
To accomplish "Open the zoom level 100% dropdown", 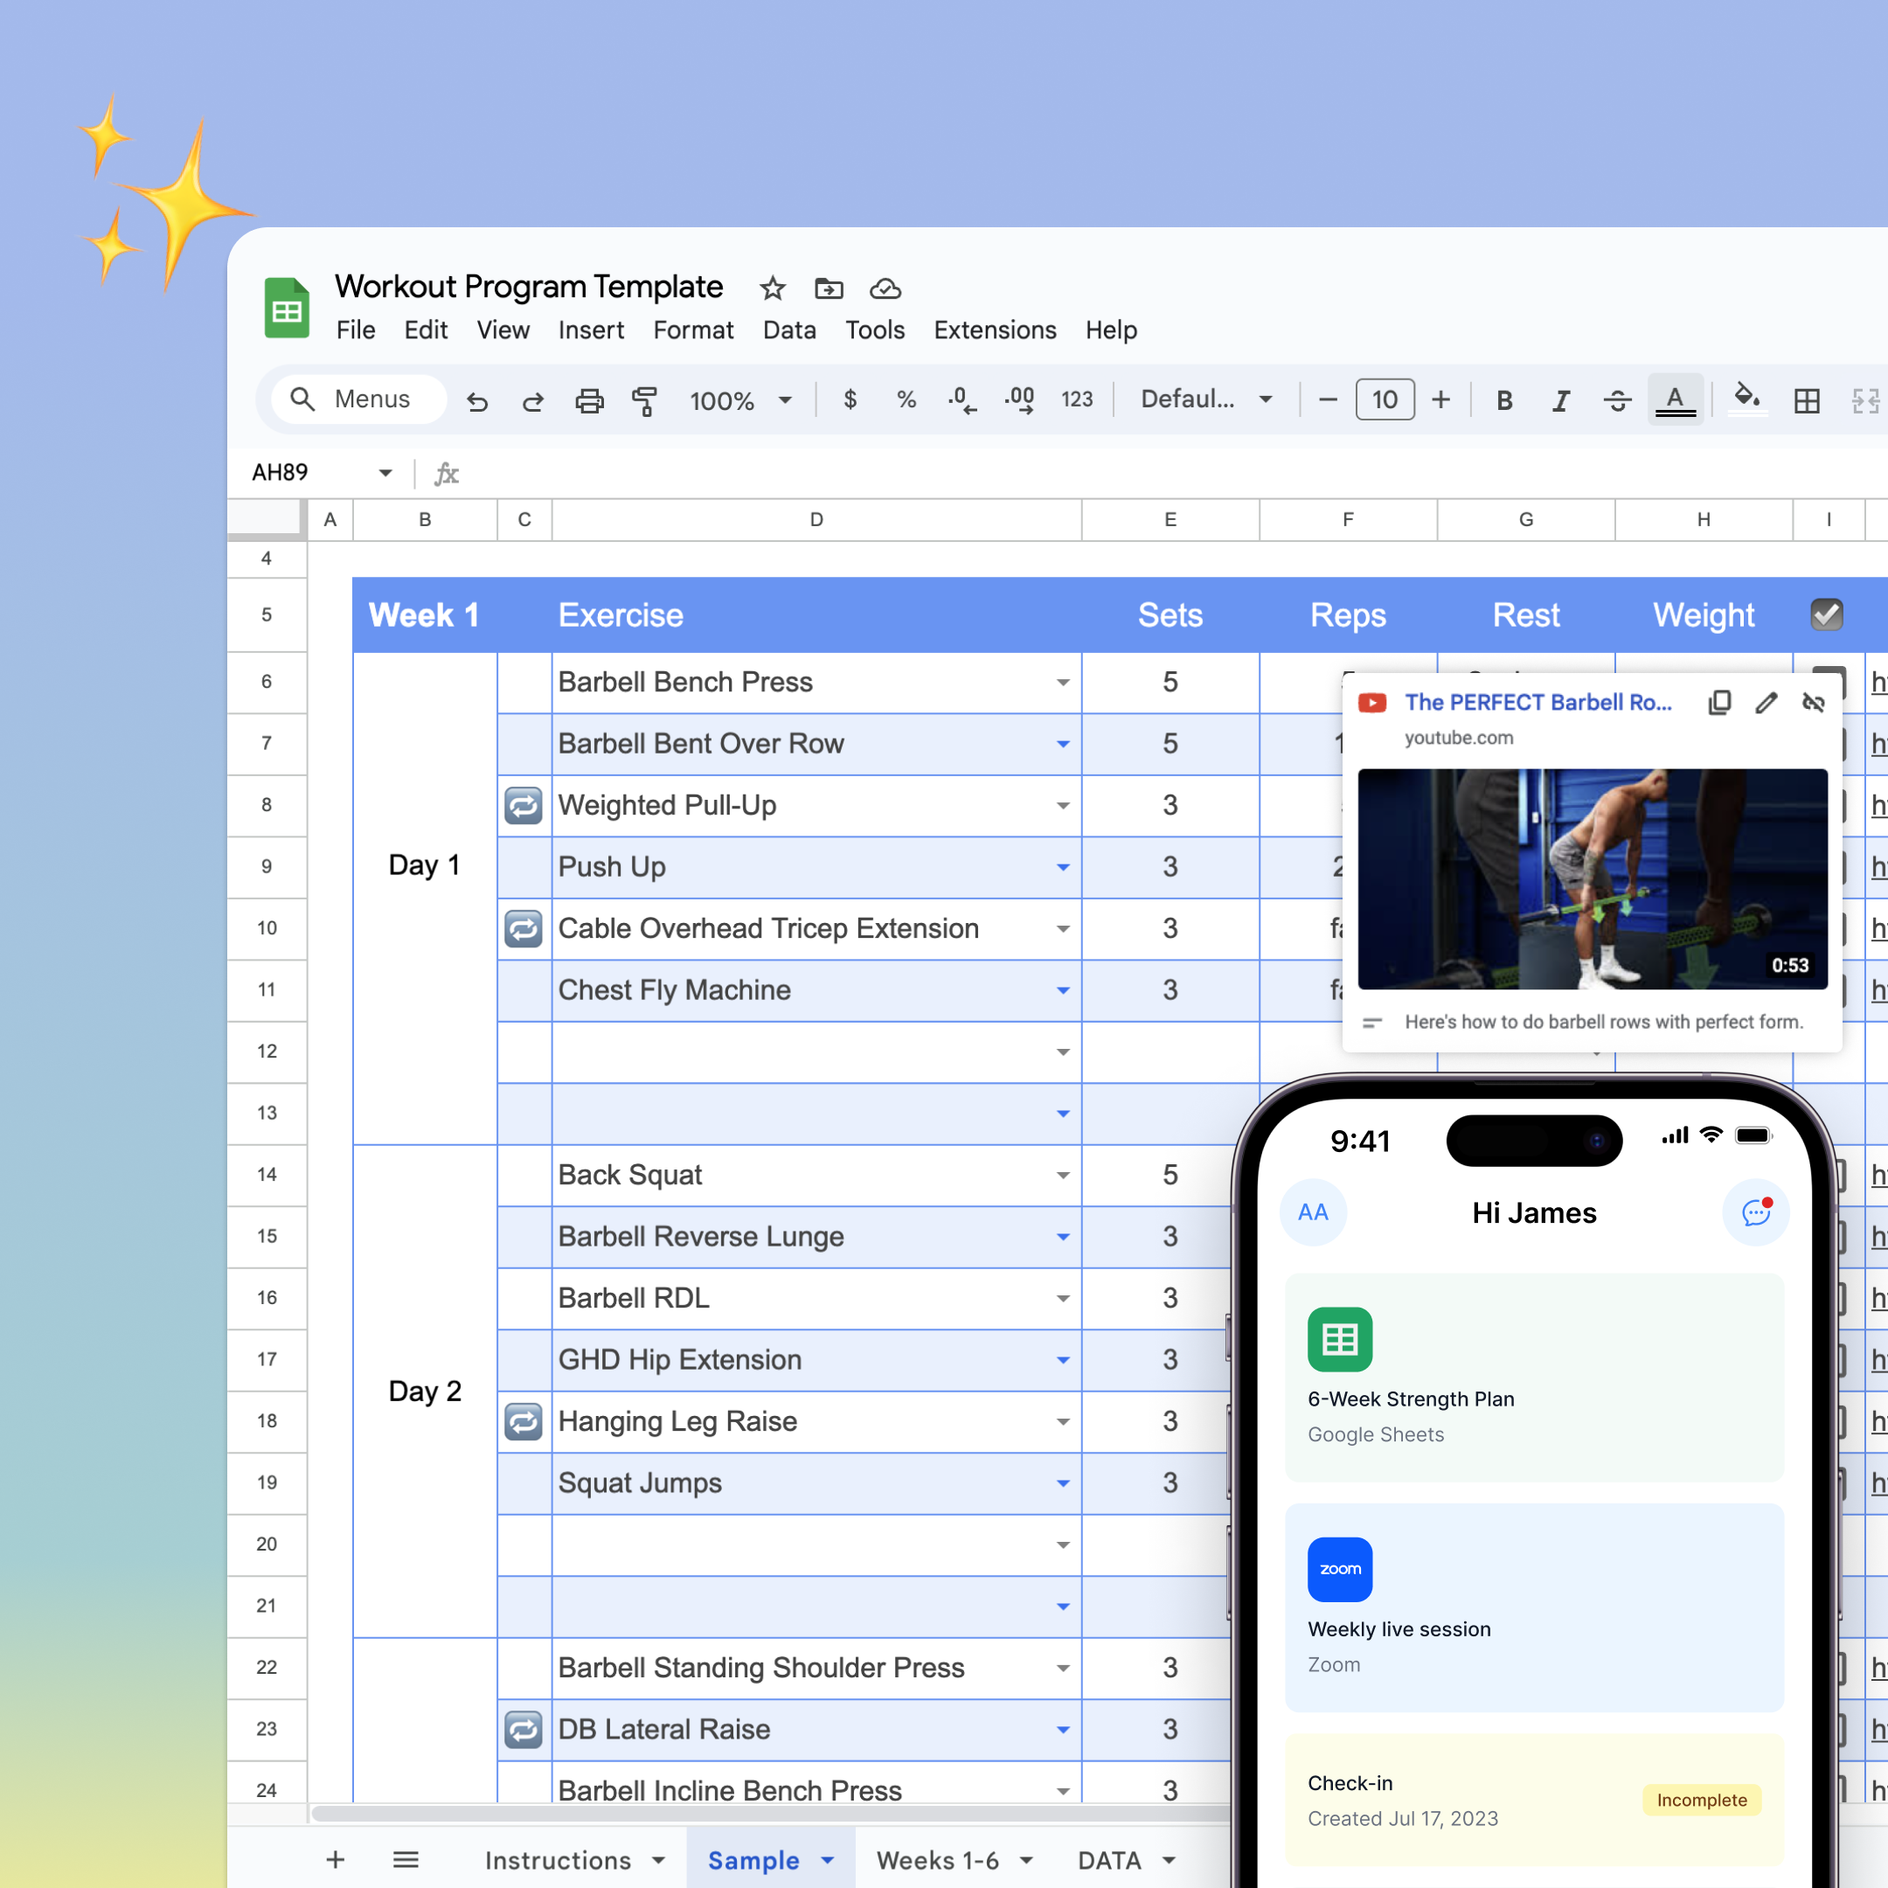I will [740, 400].
